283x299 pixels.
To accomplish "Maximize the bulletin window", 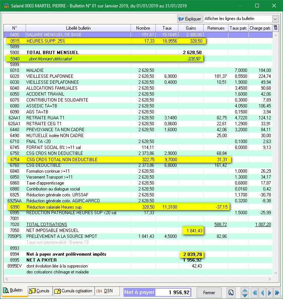I will coord(257,6).
